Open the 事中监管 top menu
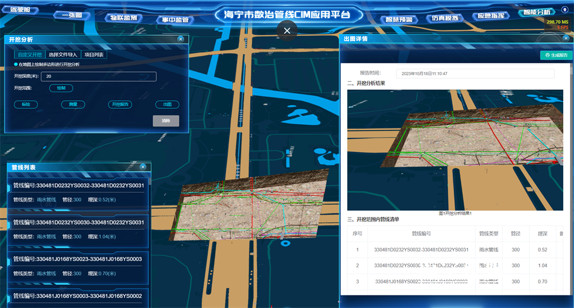This screenshot has height=308, width=574. pos(175,19)
